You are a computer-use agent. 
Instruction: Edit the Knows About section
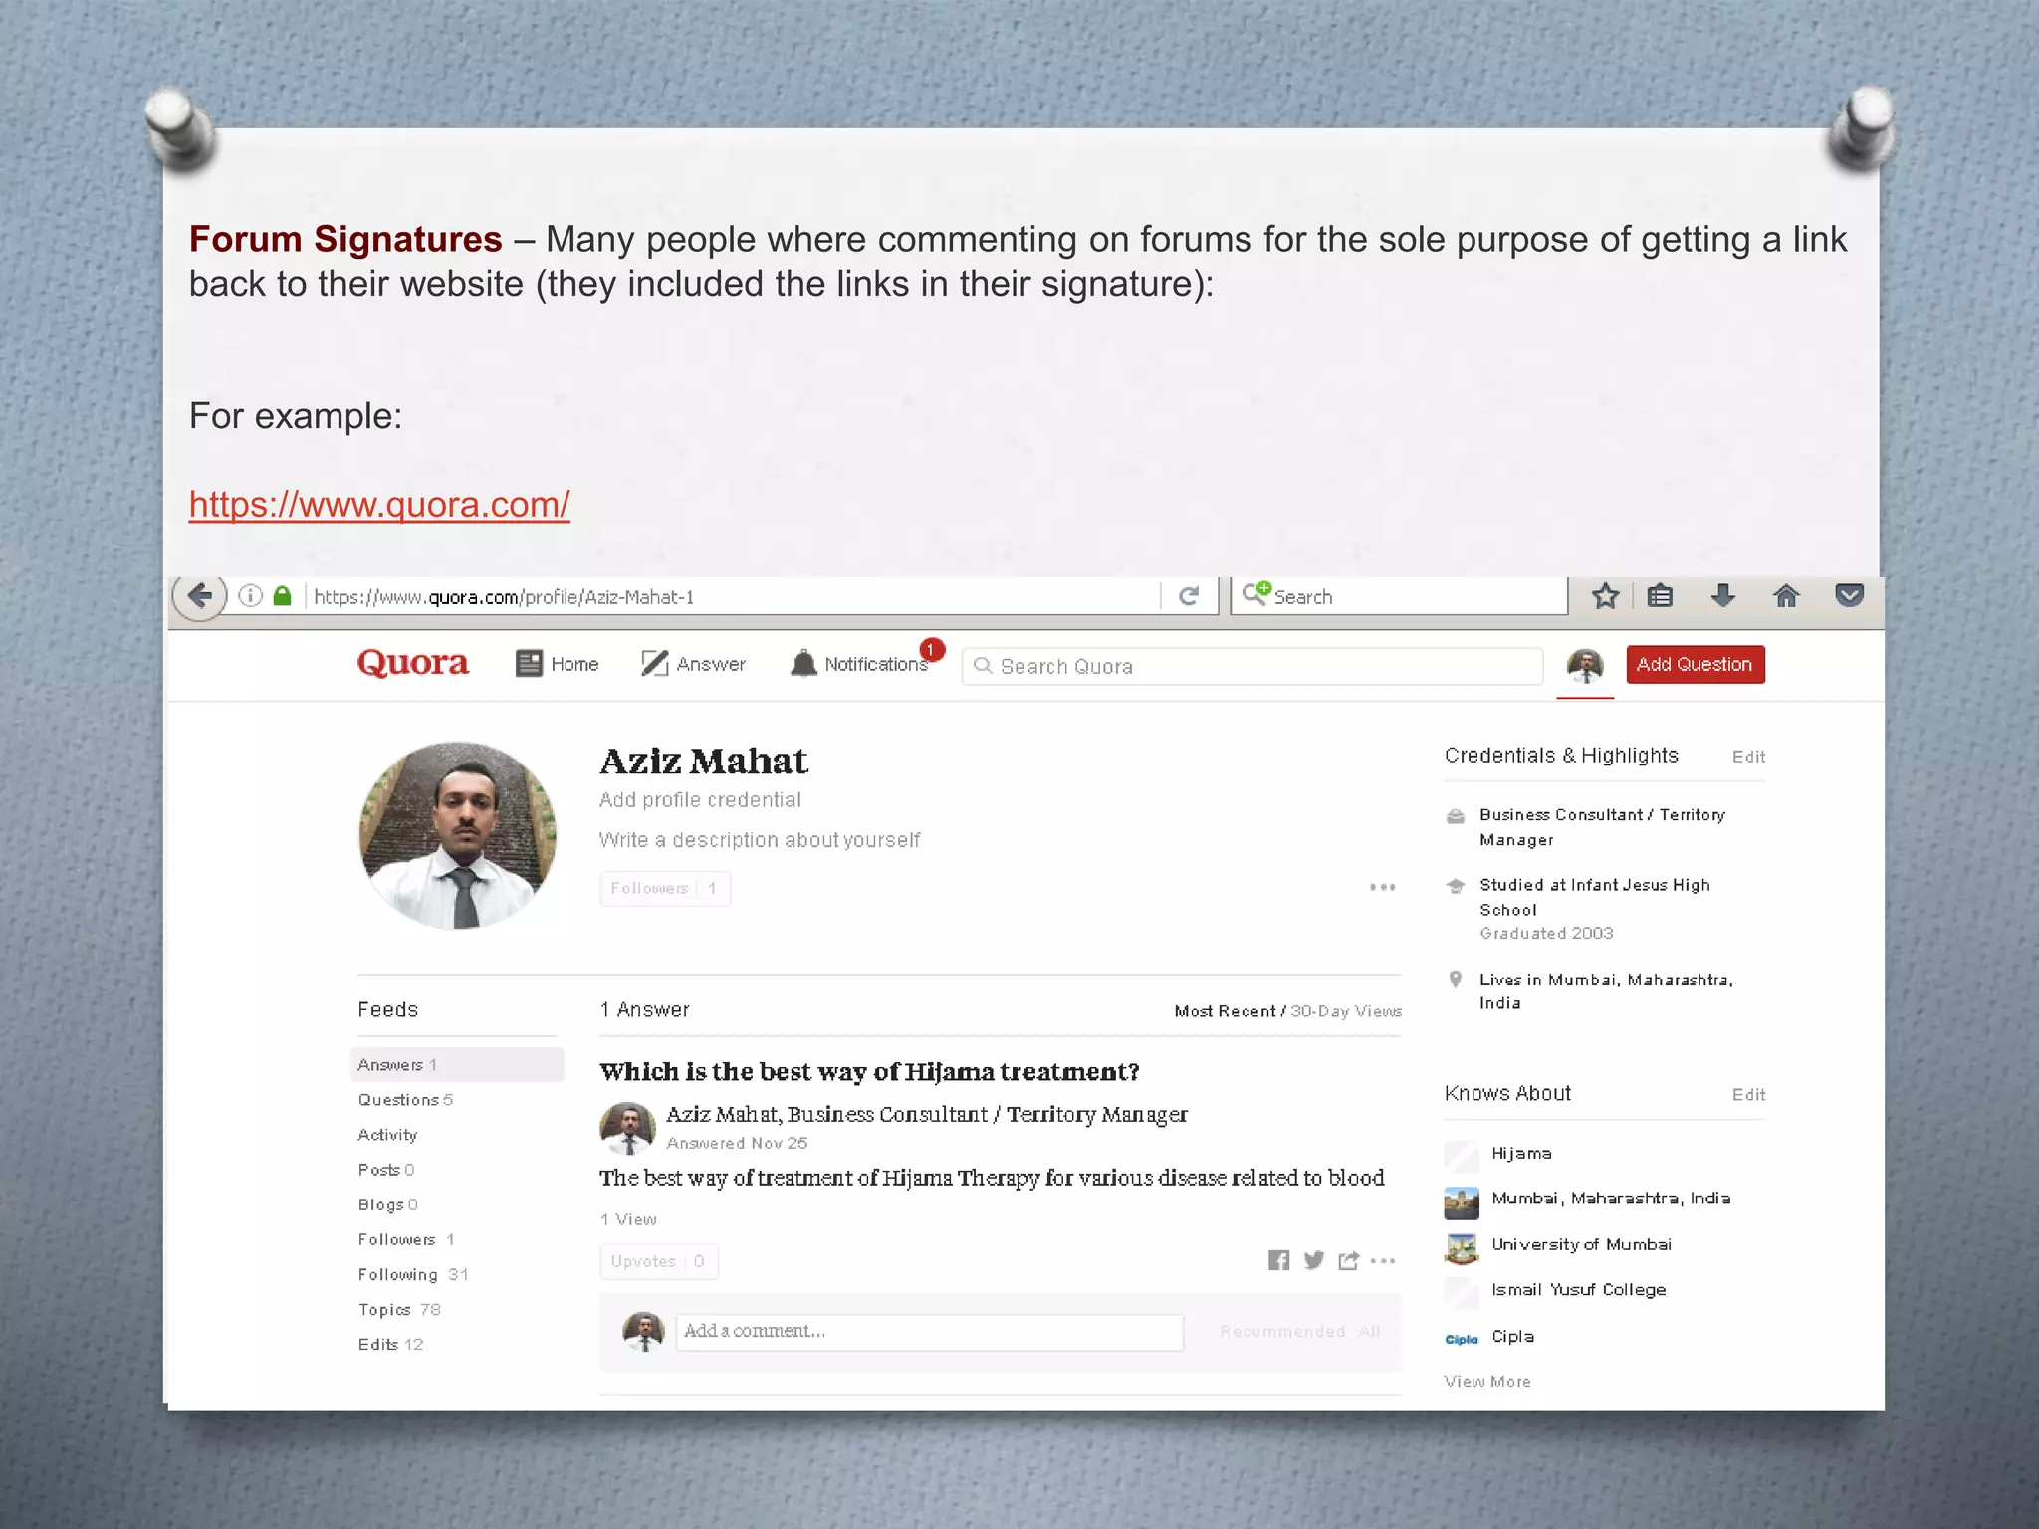(1748, 1095)
